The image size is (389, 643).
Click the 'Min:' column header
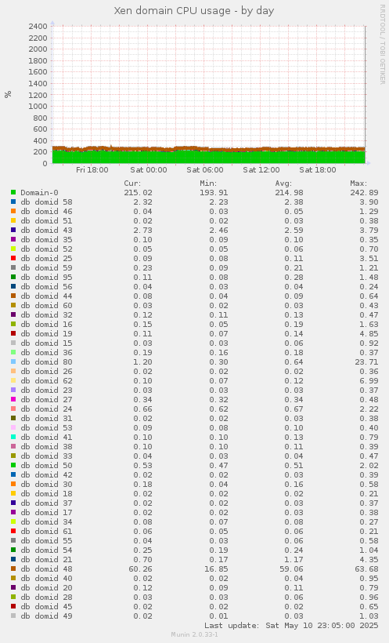click(x=208, y=183)
